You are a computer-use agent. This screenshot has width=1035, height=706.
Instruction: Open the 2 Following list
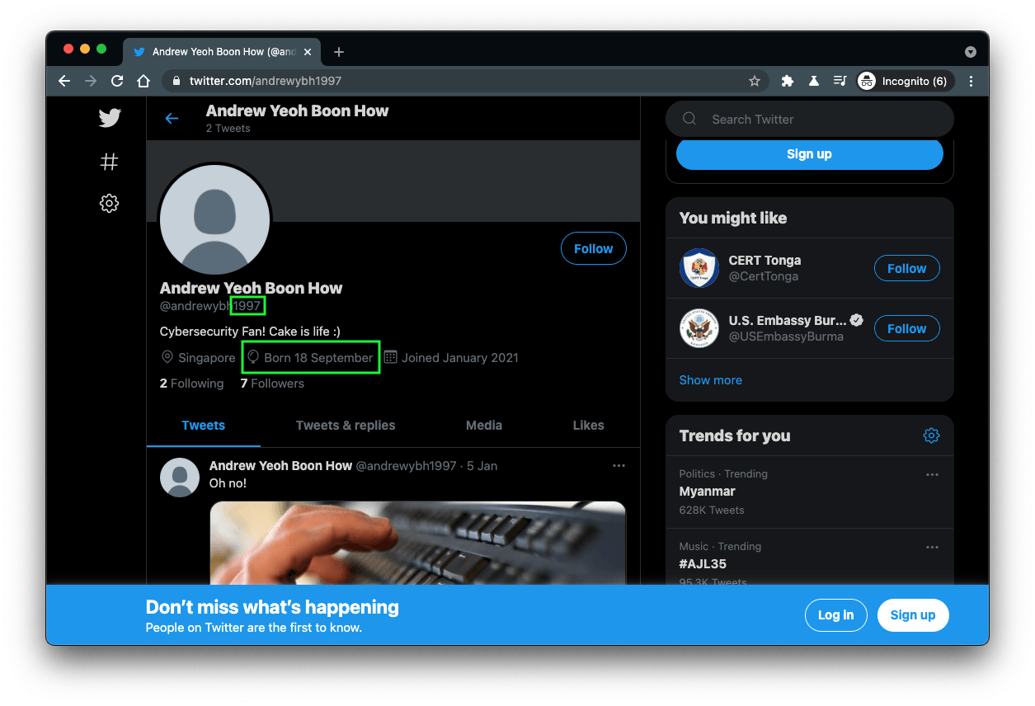point(191,384)
